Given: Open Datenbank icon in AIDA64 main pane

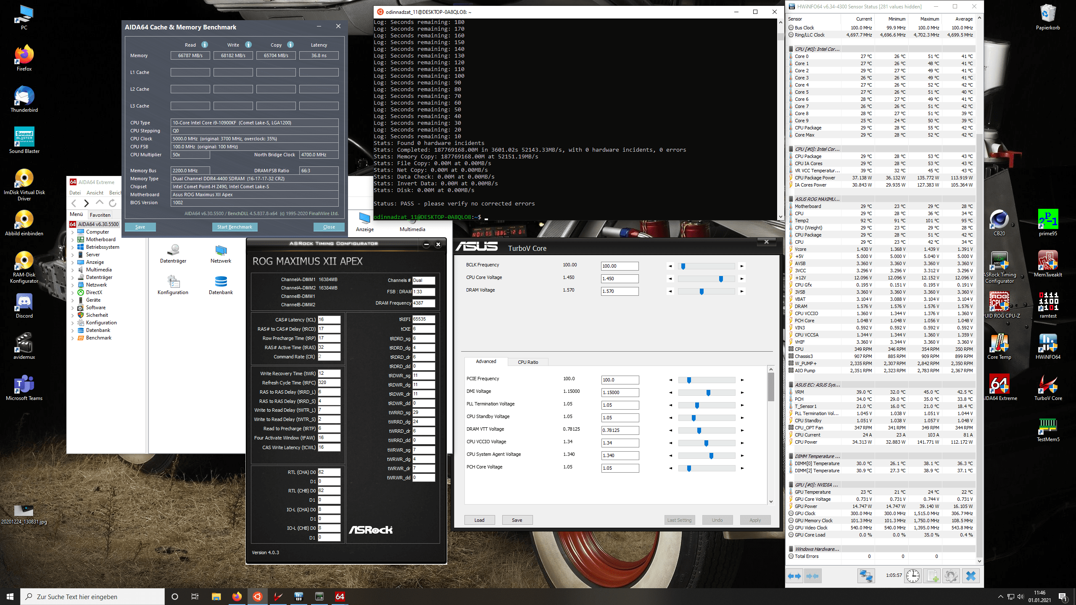Looking at the screenshot, I should [x=221, y=285].
